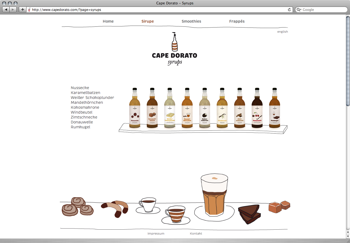Select the Windbeutel syrup bottle

(222, 108)
